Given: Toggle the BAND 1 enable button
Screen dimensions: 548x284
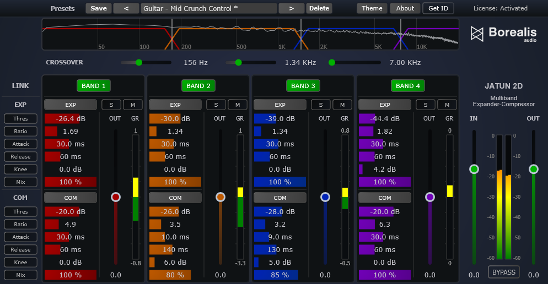Looking at the screenshot, I should coord(94,86).
